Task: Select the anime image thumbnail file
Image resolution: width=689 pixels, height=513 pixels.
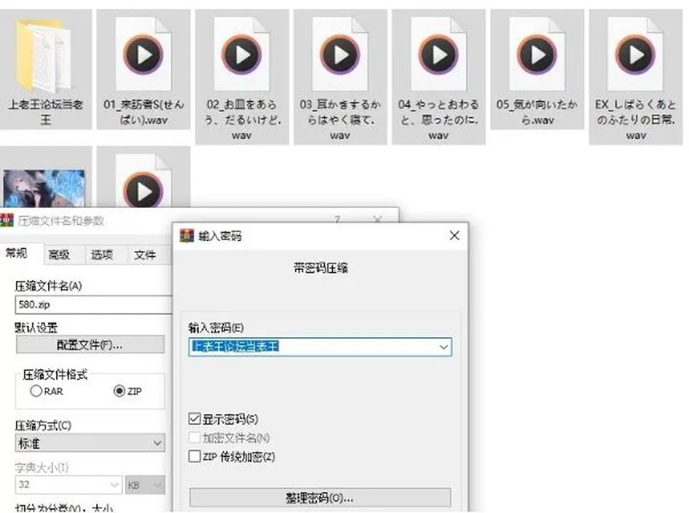Action: pyautogui.click(x=44, y=189)
